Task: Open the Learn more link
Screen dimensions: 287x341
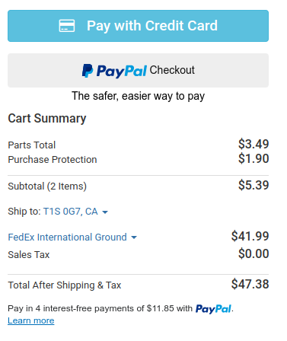Action: (31, 320)
